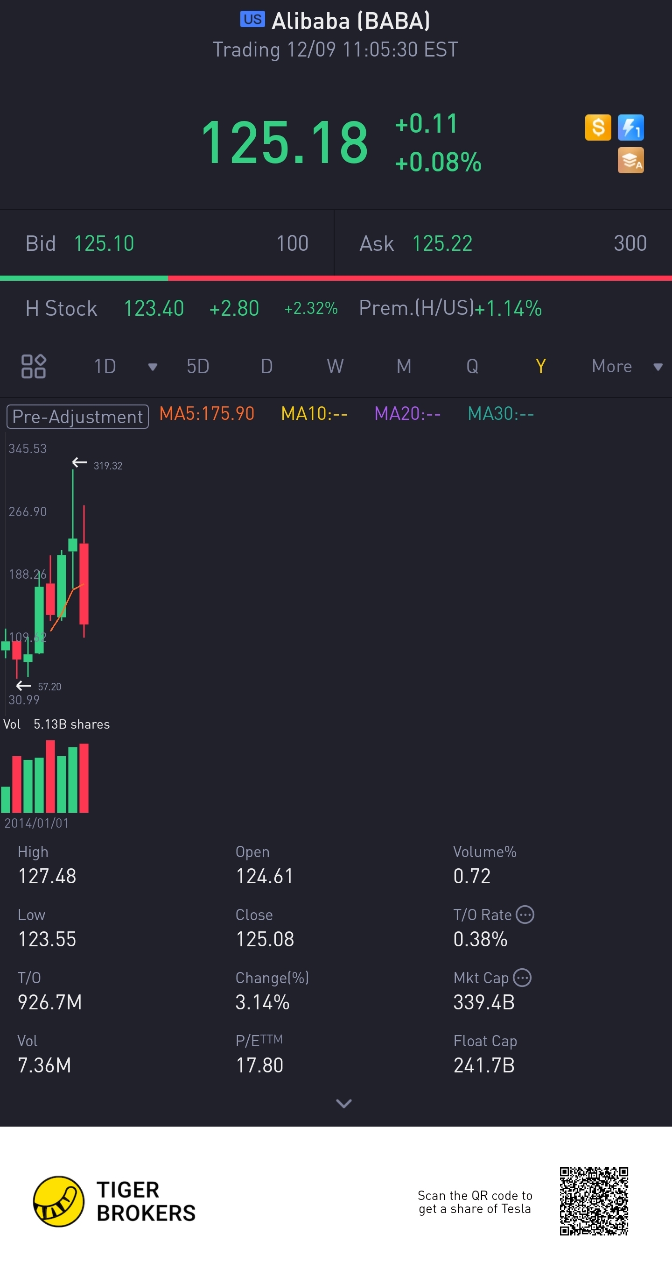Viewport: 672px width, 1277px height.
Task: Open the 1D timeframe dropdown arrow
Action: 153,367
